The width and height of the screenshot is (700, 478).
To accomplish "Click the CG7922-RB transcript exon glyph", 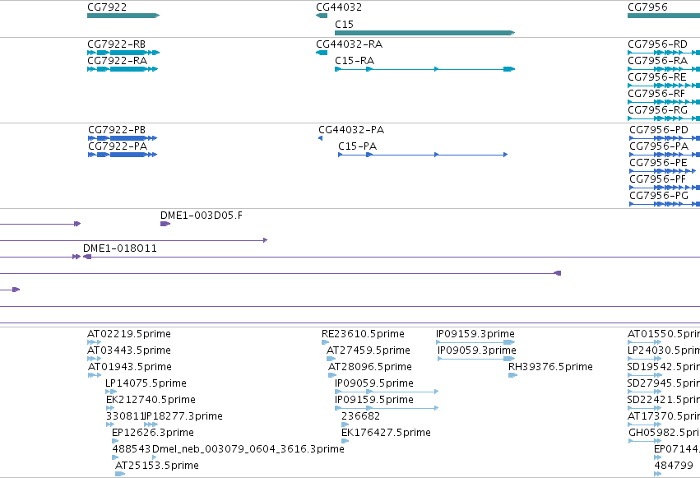I will (x=123, y=53).
